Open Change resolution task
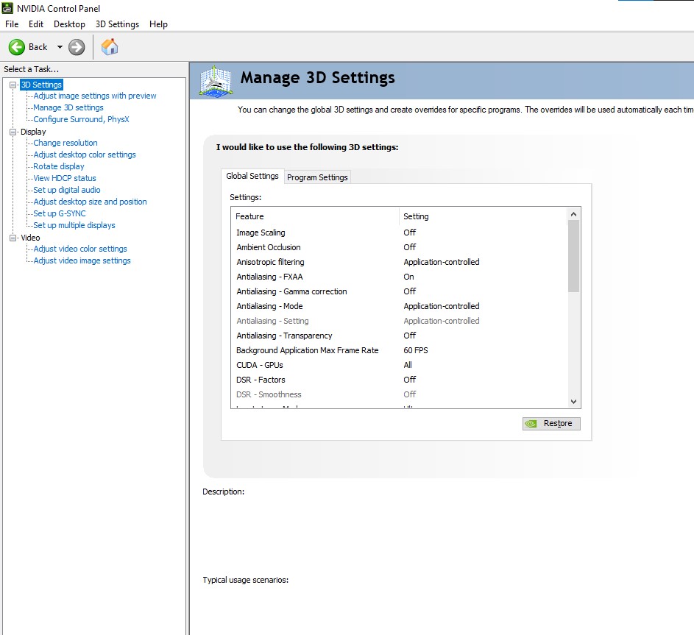The image size is (694, 635). click(65, 143)
